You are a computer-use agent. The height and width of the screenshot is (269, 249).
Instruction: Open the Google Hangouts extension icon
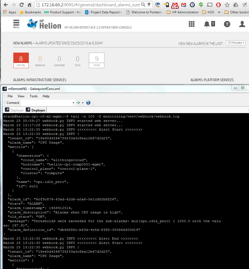pos(201,5)
